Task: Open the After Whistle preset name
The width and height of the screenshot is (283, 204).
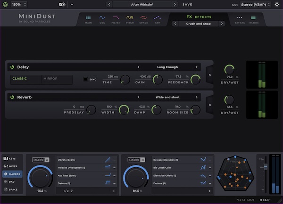Action: tap(142, 5)
